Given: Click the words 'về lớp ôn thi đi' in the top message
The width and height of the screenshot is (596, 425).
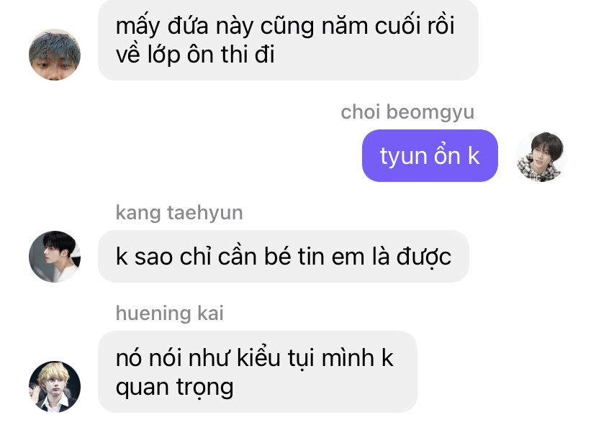Looking at the screenshot, I should point(195,55).
